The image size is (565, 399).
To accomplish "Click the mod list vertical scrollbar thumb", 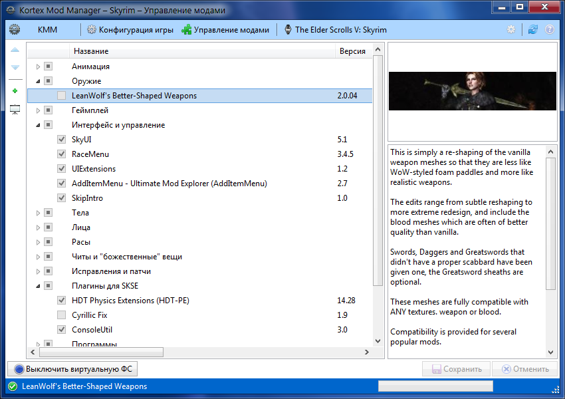I will pyautogui.click(x=378, y=170).
